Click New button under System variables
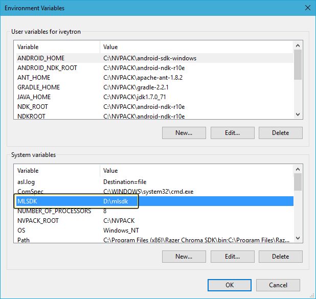This screenshot has width=316, height=299. coord(184,257)
